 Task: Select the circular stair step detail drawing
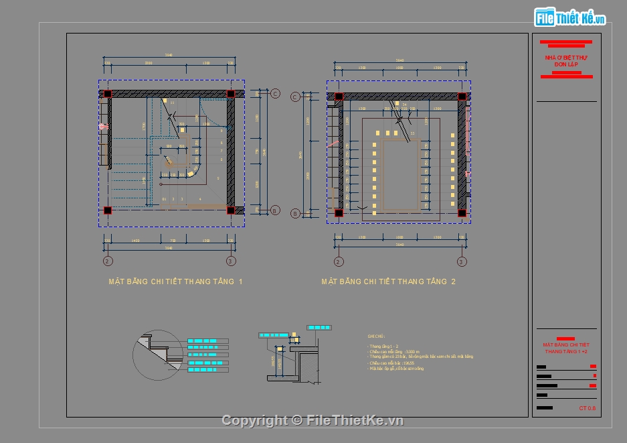(159, 355)
